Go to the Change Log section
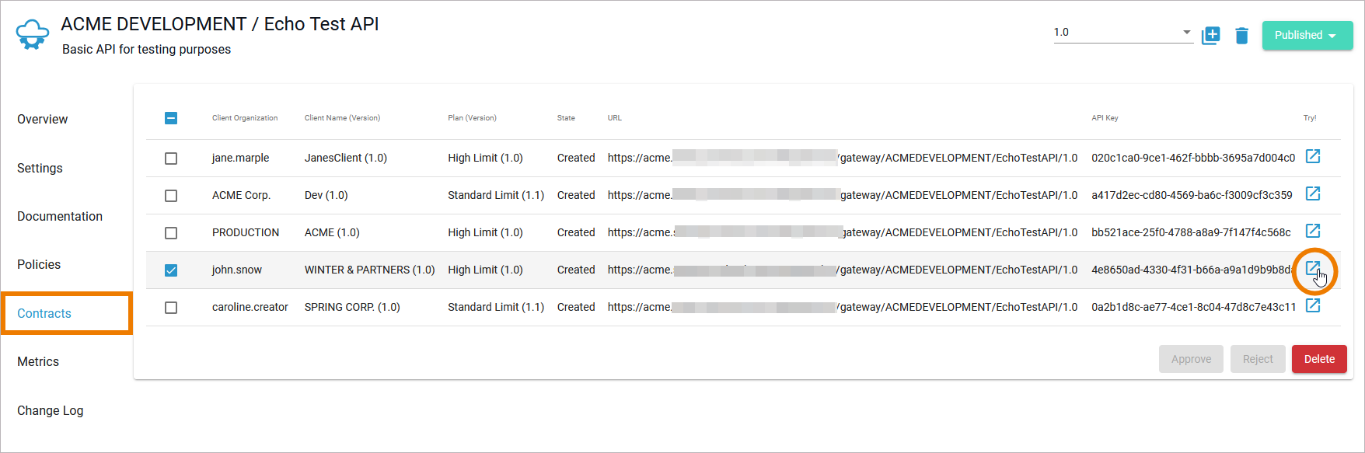Image resolution: width=1365 pixels, height=453 pixels. [x=51, y=411]
